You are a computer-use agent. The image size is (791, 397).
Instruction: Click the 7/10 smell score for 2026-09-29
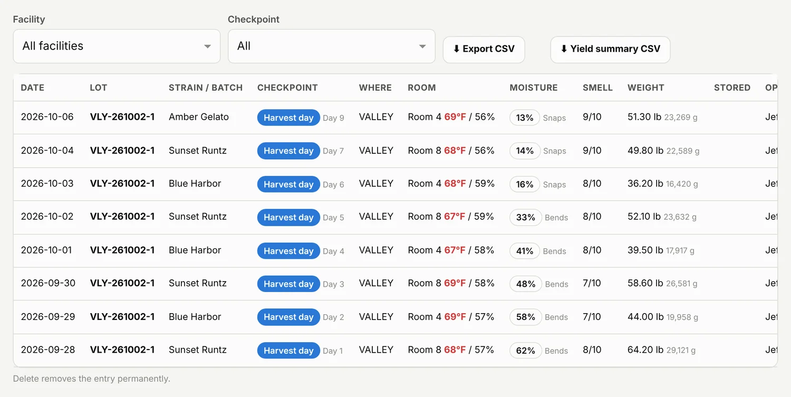[592, 317]
